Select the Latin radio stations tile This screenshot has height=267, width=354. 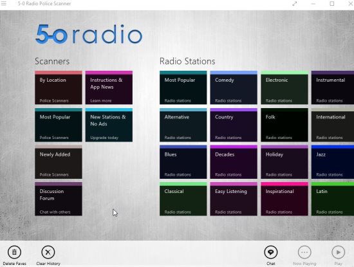tap(333, 199)
